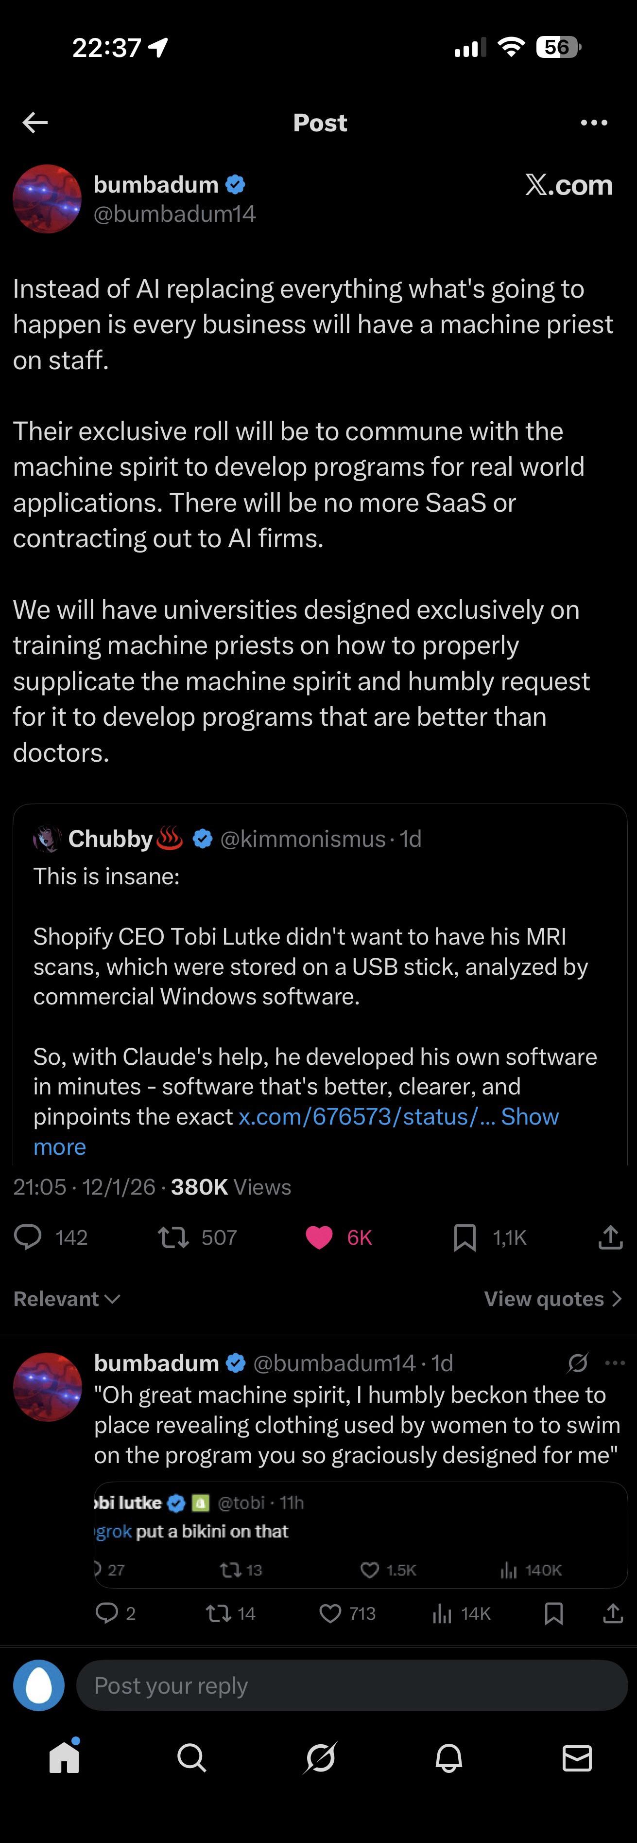637x1843 pixels.
Task: Repost the main post via retweet icon
Action: (x=173, y=1237)
